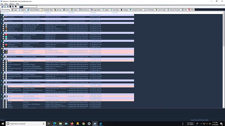Uncheck the AdobeAAMUpdater-1.0 entry checkbox

(3, 25)
